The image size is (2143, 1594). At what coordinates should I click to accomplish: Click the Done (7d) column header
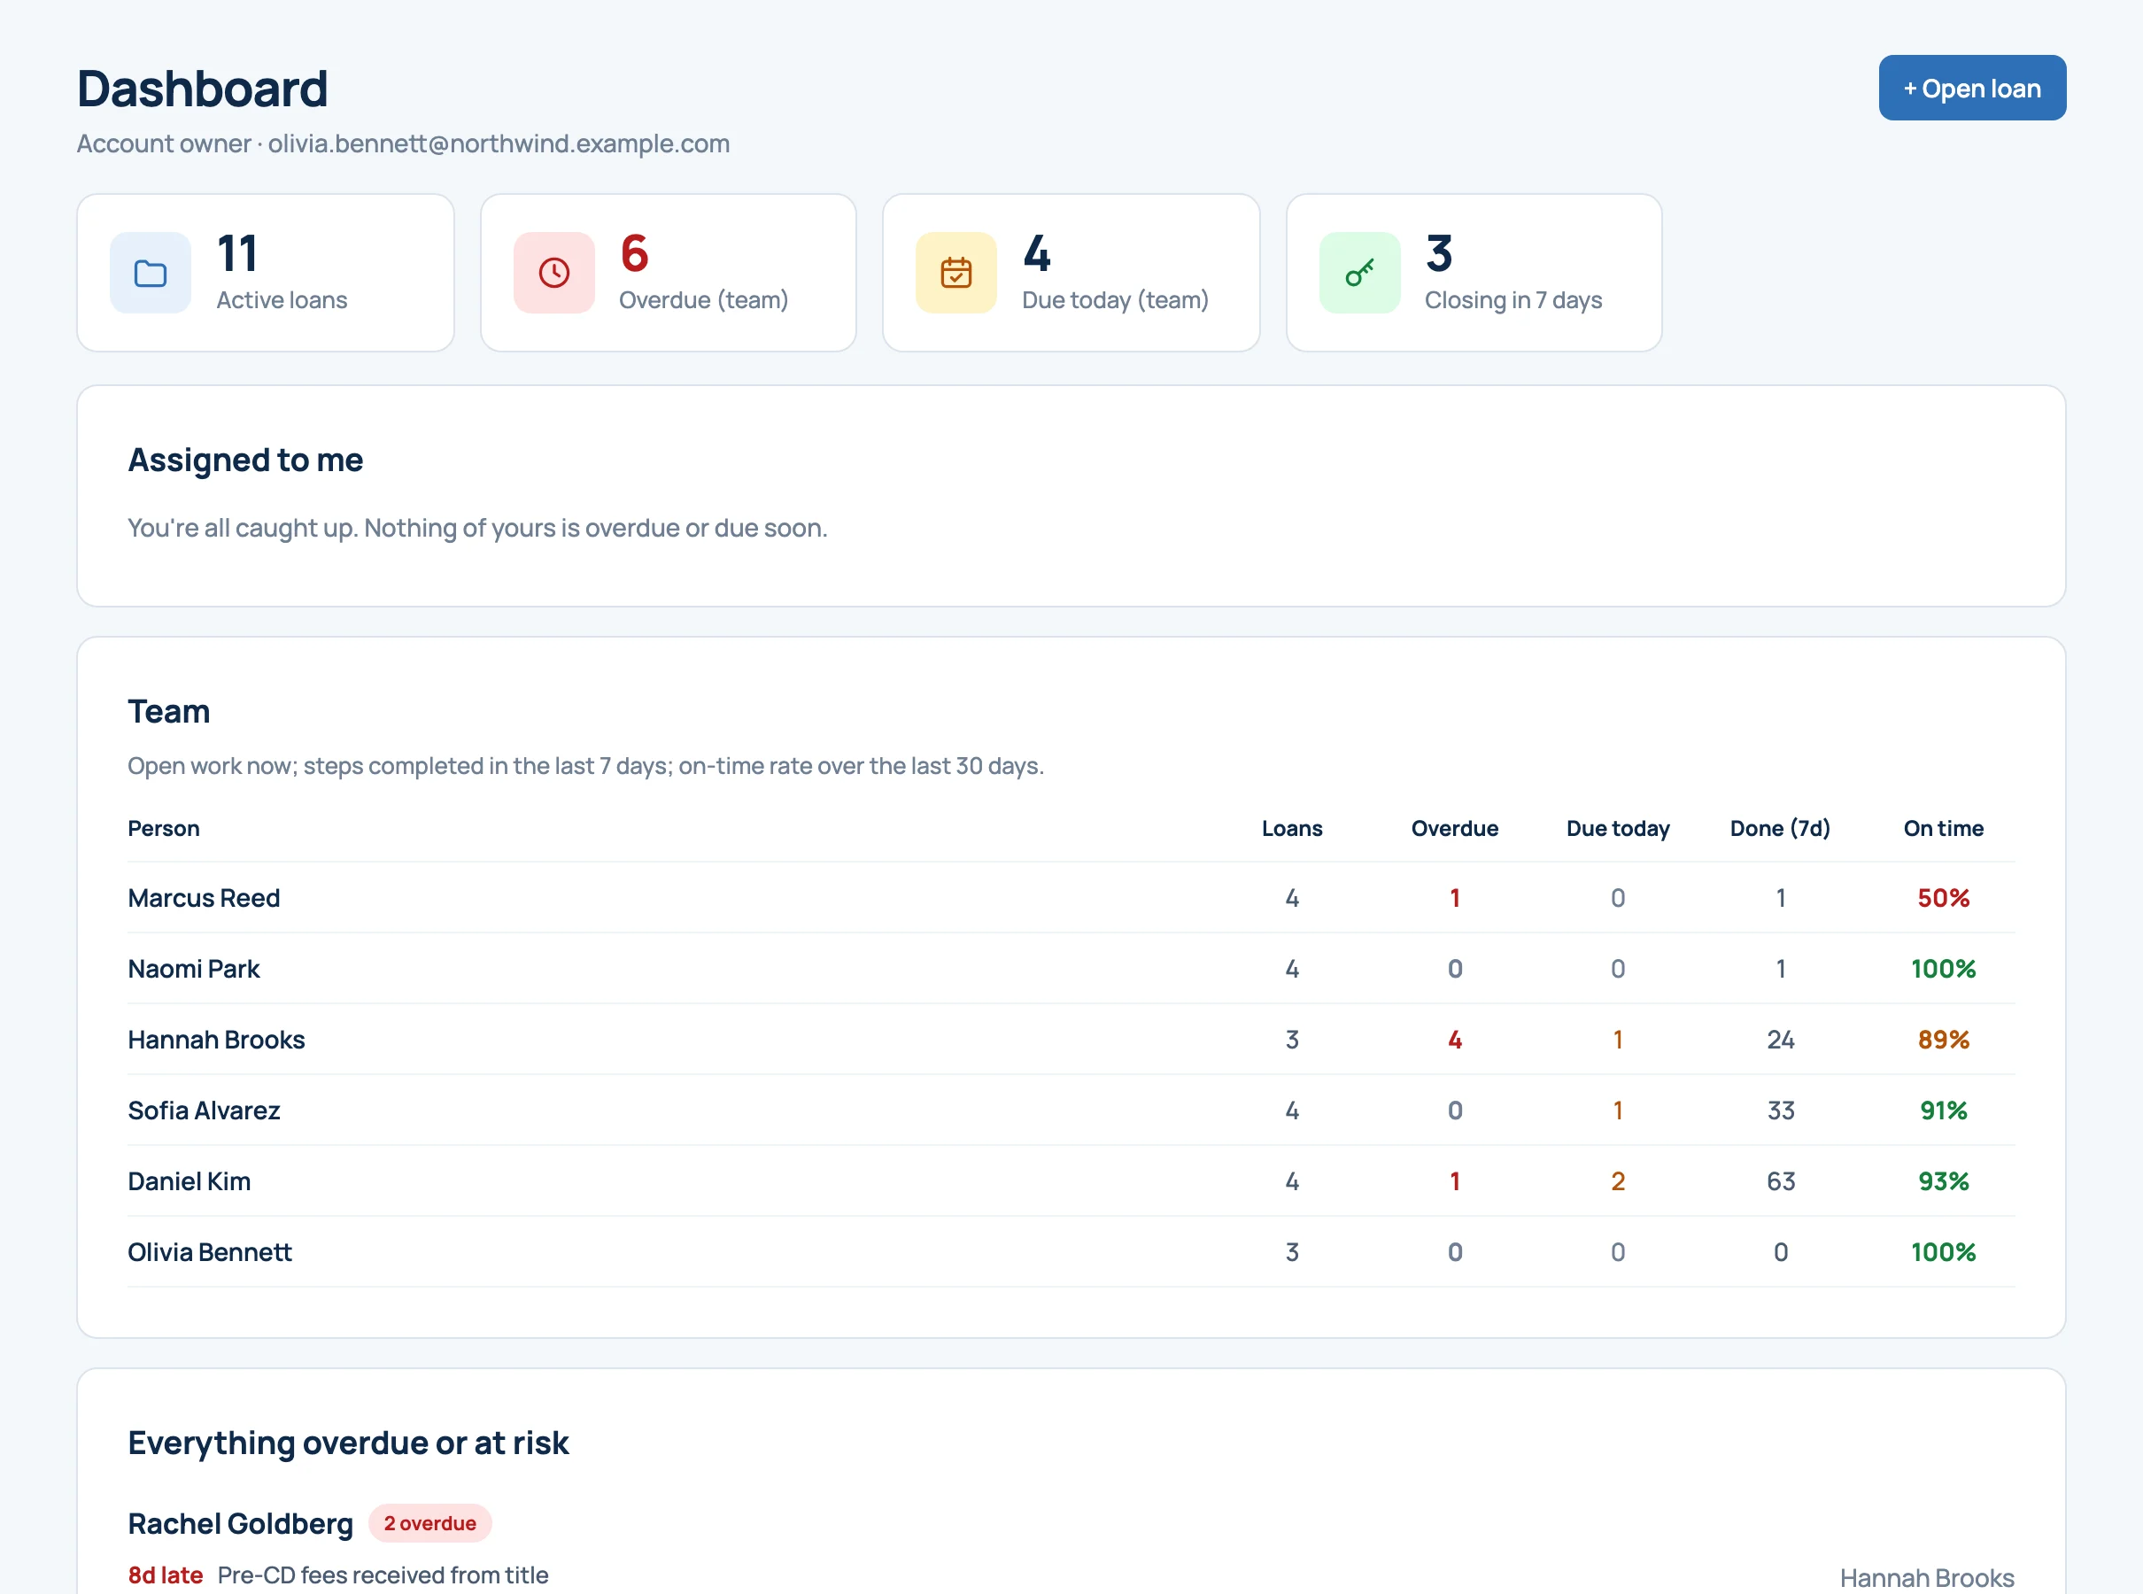pos(1780,828)
